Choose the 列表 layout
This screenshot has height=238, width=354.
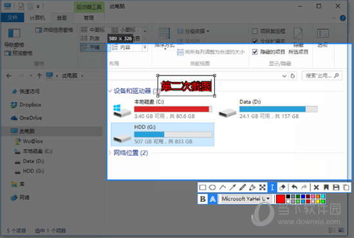tap(90, 39)
